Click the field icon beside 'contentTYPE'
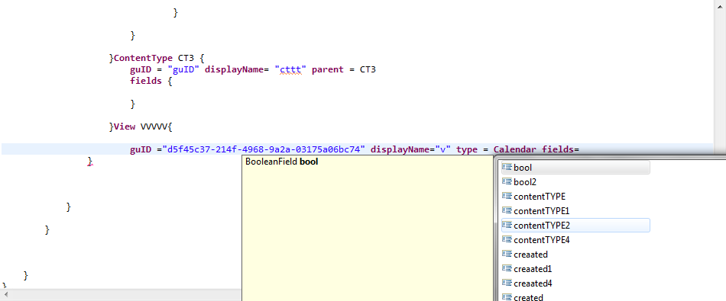This screenshot has height=301, width=726. [x=507, y=196]
